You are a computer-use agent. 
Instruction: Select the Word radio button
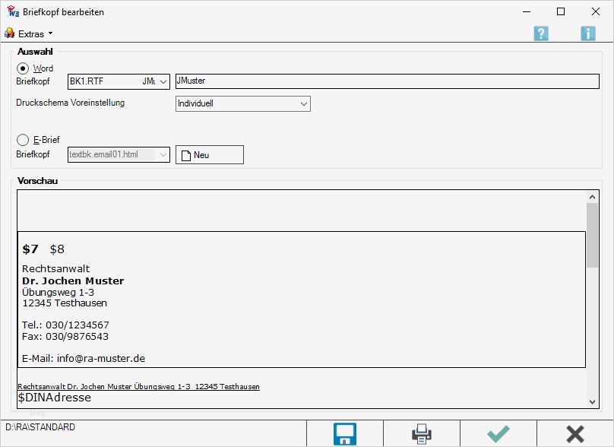23,68
